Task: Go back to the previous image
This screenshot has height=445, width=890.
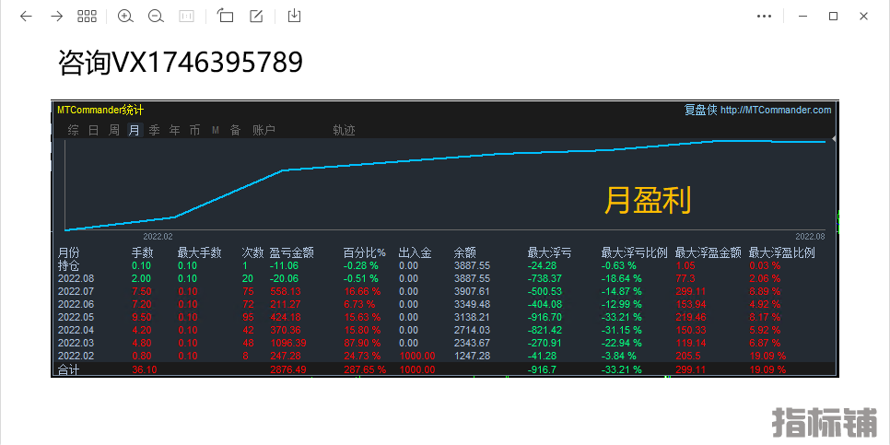Action: click(x=26, y=17)
